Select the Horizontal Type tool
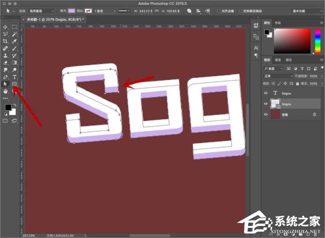Viewport: 325px width, 238px height. 14,77
